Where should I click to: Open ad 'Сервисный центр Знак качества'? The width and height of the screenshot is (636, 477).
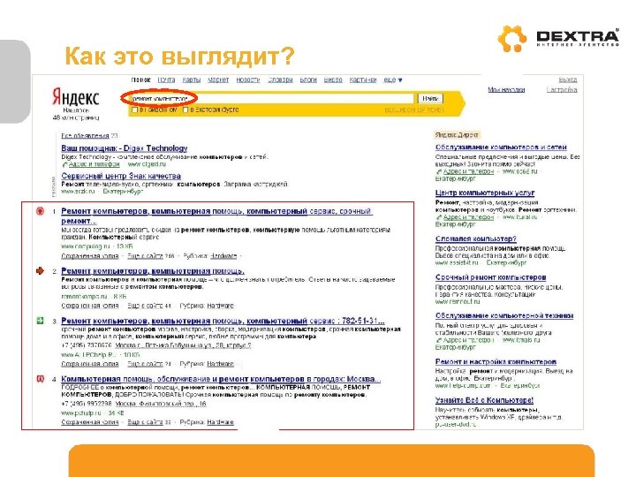[121, 176]
